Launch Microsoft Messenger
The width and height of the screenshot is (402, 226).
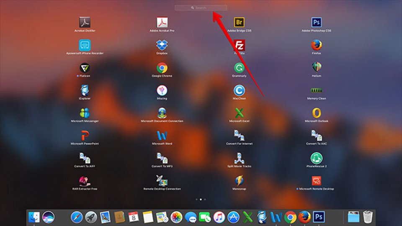pos(85,113)
